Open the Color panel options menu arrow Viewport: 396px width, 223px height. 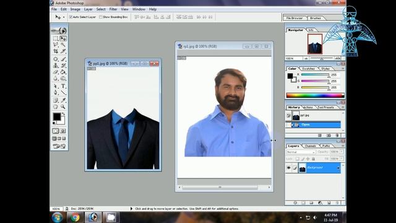(x=343, y=69)
